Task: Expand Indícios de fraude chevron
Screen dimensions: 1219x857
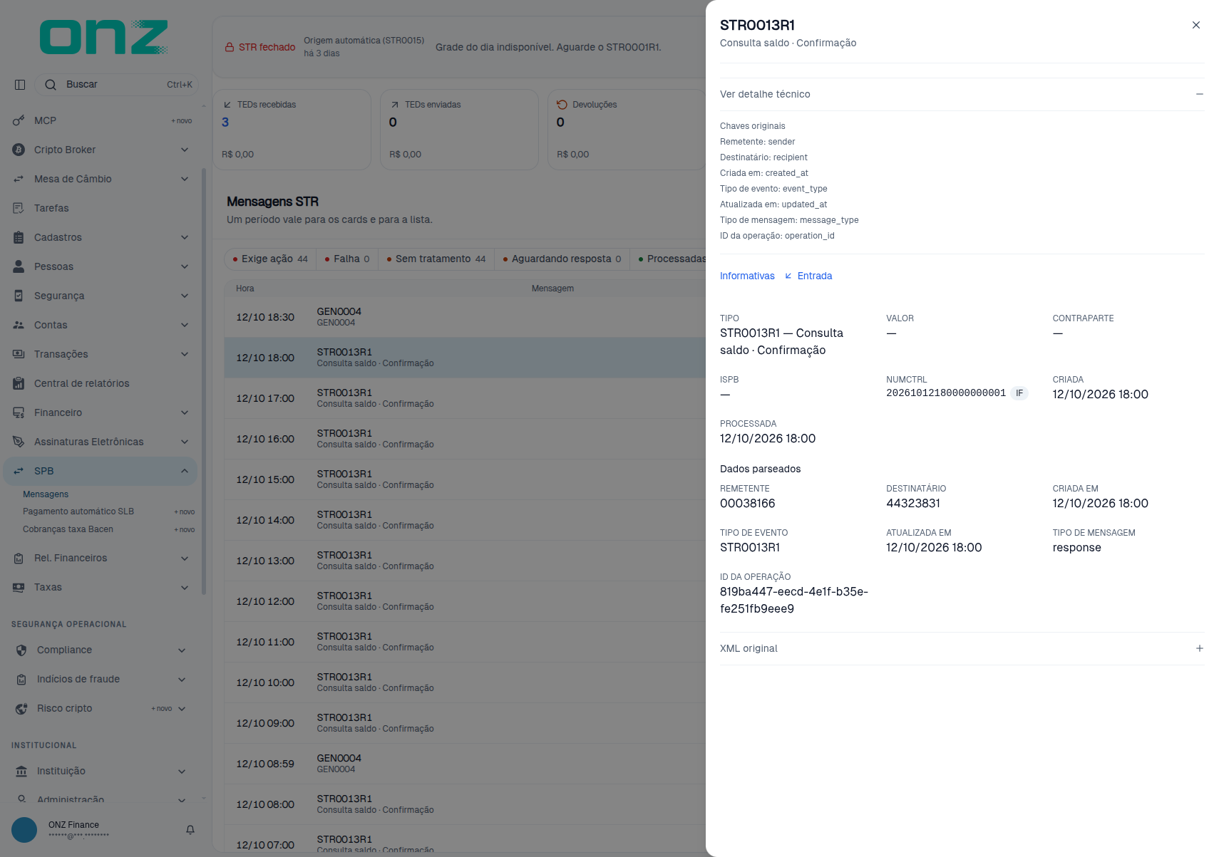Action: [182, 680]
